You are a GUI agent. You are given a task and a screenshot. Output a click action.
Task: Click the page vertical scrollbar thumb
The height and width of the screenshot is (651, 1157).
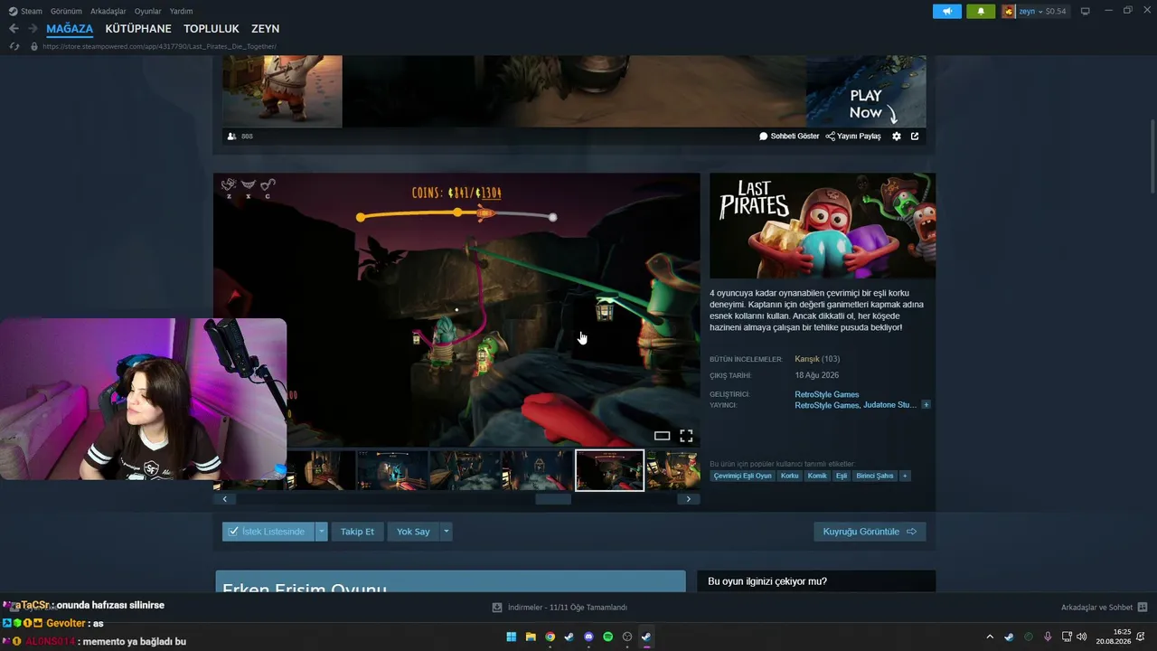[1152, 155]
